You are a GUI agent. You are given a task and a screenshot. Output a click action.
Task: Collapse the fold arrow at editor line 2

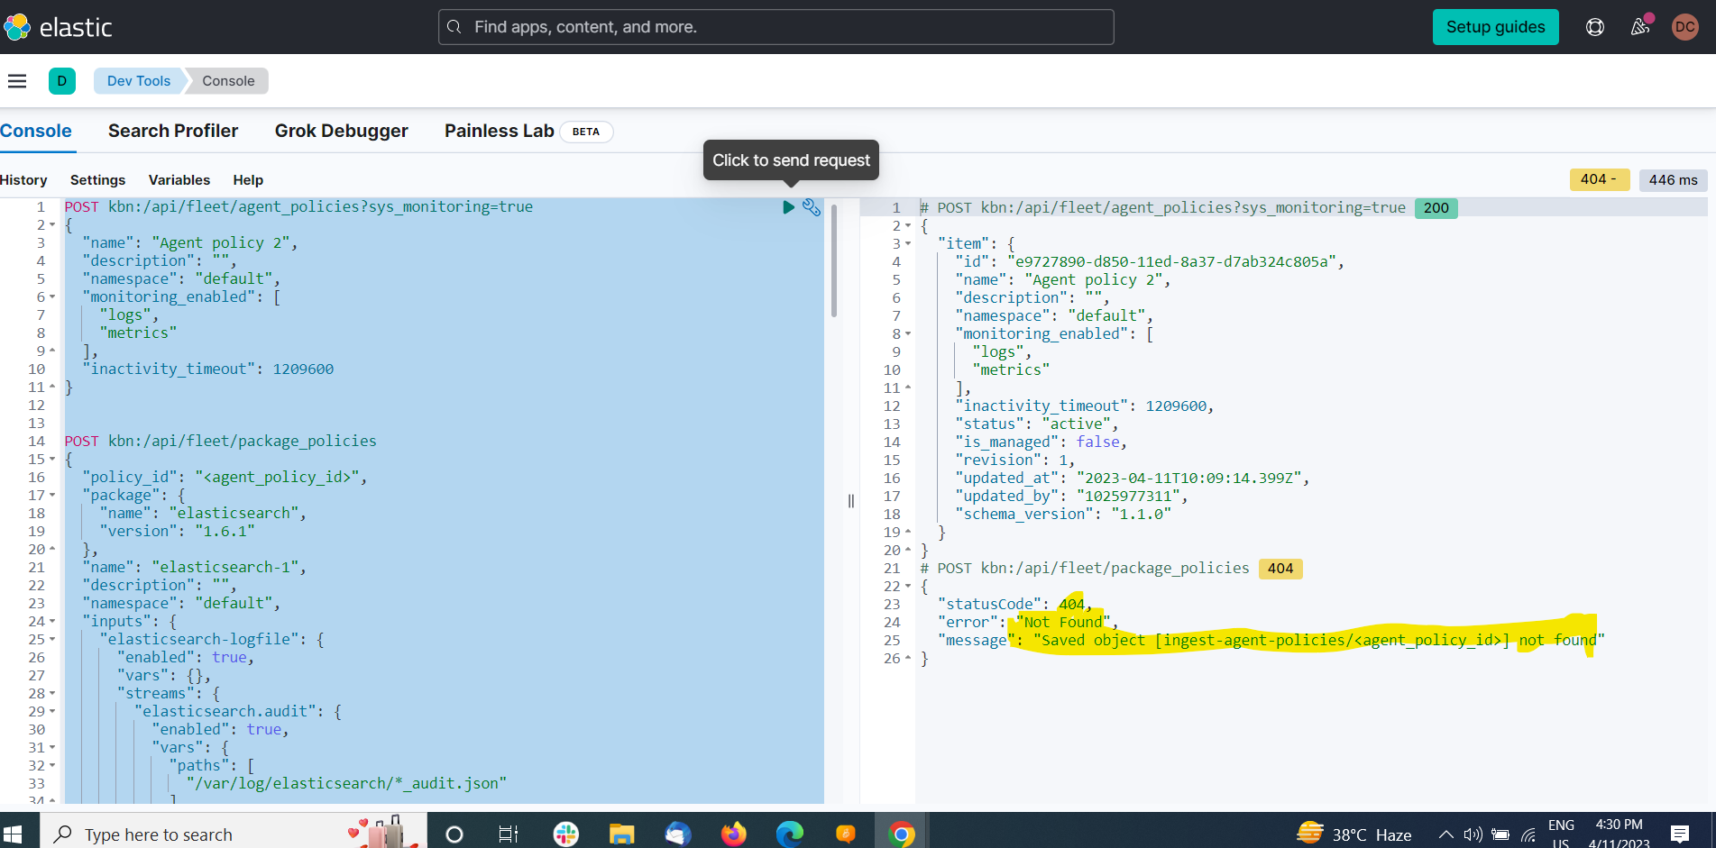point(52,225)
